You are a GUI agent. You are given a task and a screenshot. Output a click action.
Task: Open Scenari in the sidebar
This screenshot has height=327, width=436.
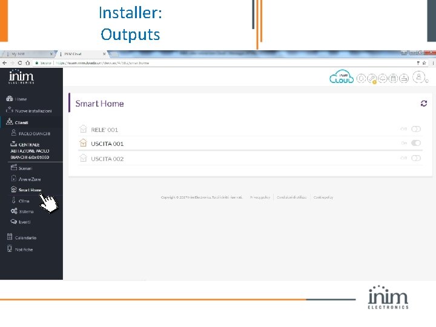[x=21, y=168]
